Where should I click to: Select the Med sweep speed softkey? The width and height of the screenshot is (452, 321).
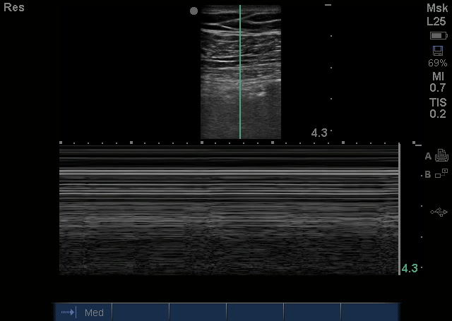[94, 312]
